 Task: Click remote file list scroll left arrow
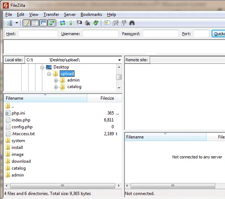click(127, 186)
